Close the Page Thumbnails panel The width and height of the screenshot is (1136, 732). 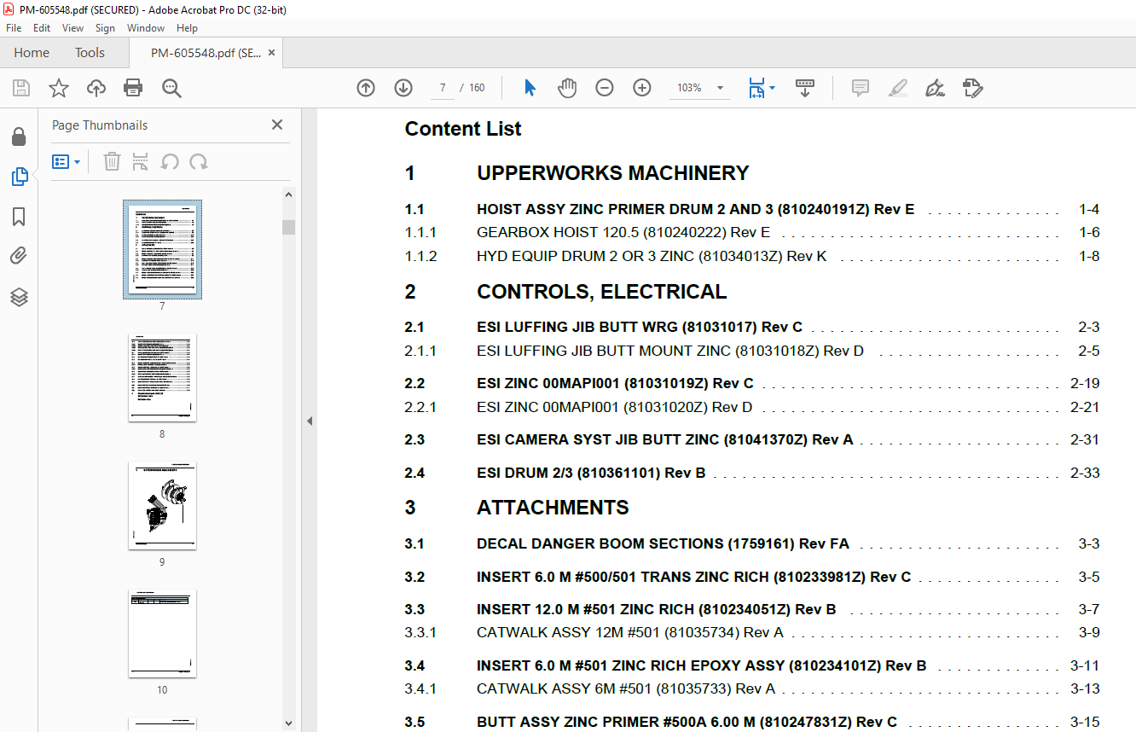tap(276, 125)
